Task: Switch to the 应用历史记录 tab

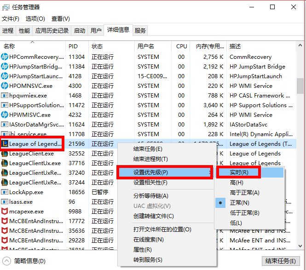Action: pos(52,31)
